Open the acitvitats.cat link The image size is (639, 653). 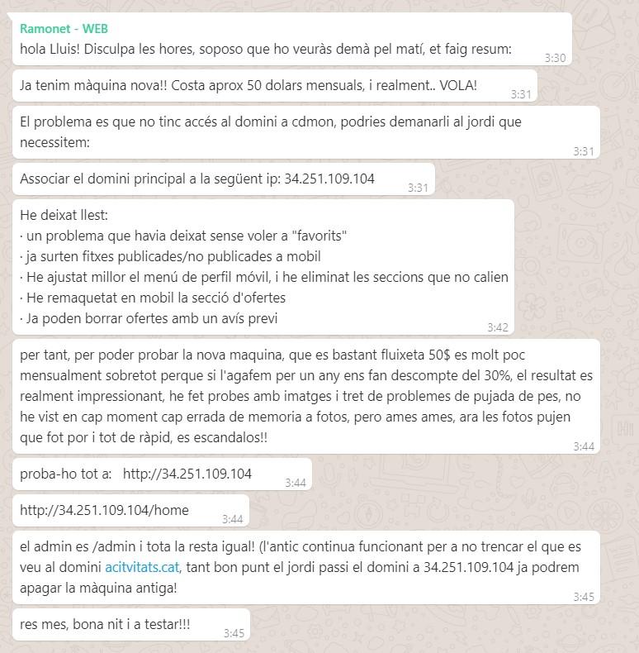(x=142, y=567)
